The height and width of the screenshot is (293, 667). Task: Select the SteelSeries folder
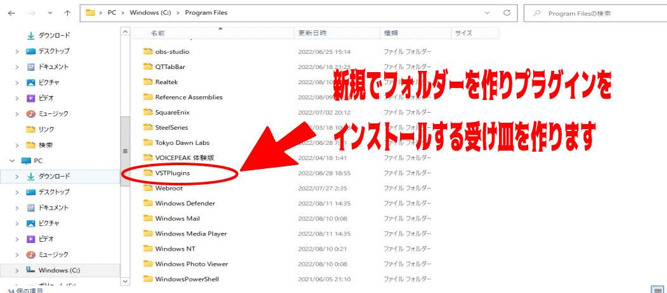point(171,127)
